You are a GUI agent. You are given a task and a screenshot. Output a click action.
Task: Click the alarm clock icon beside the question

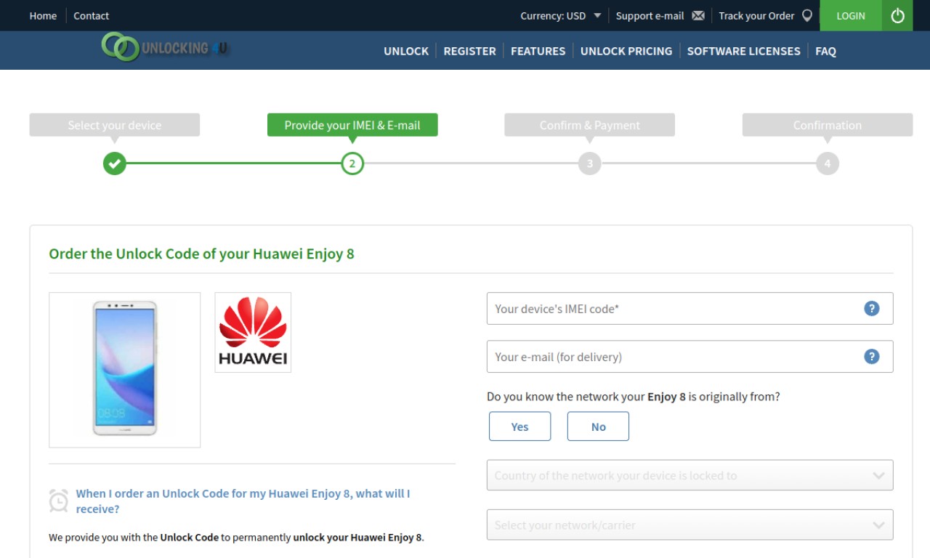click(x=59, y=501)
